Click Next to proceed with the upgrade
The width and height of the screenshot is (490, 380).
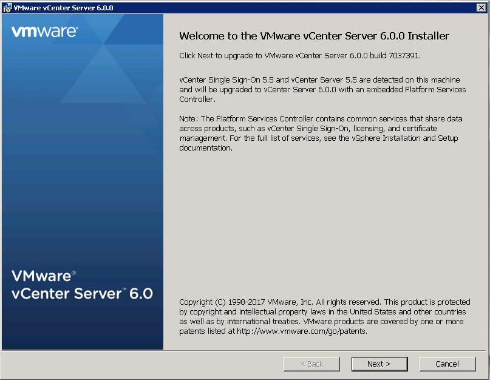click(378, 364)
